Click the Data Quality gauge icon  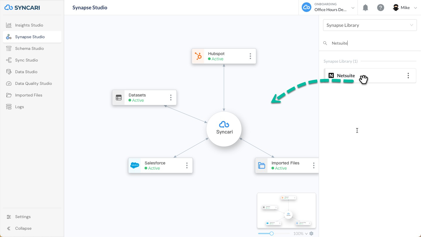click(9, 83)
